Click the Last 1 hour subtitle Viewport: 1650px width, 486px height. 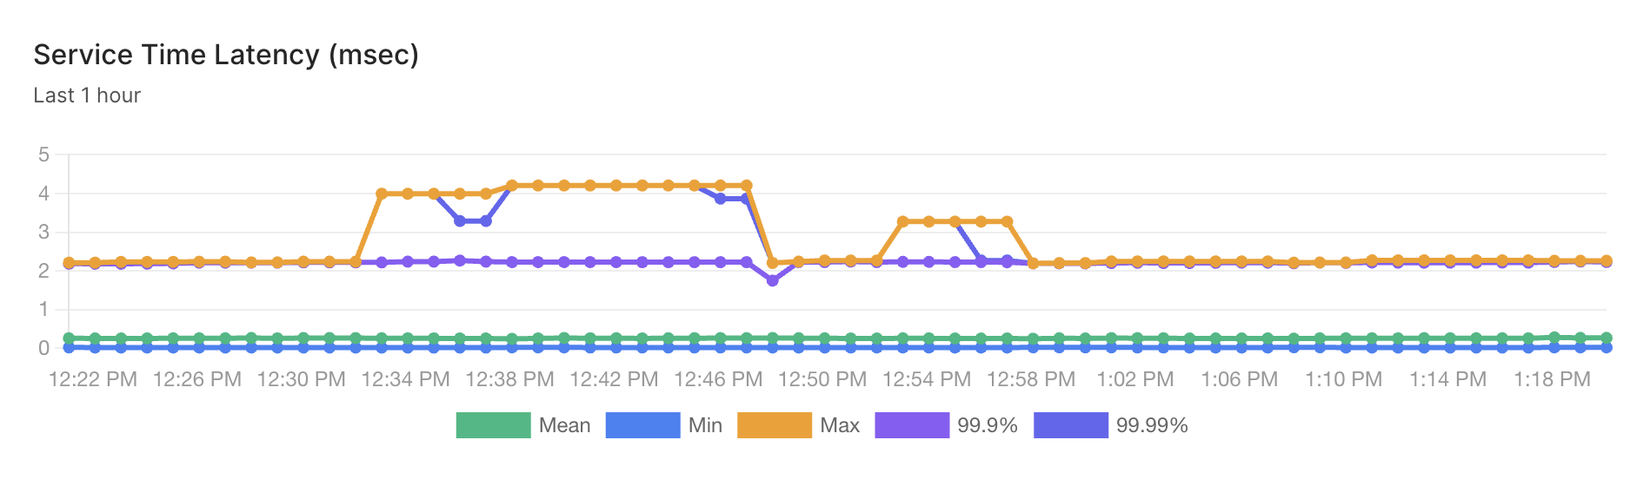87,95
